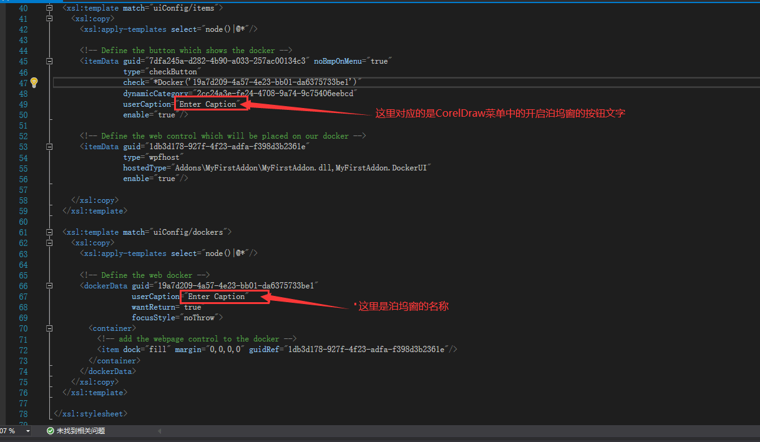Viewport: 760px width, 442px height.
Task: Click the green checkmark no-issues status icon
Action: coord(50,431)
